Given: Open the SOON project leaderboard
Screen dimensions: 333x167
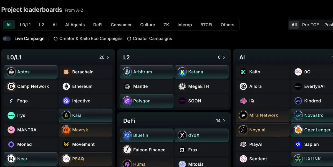Looking at the screenshot, I should 201,101.
